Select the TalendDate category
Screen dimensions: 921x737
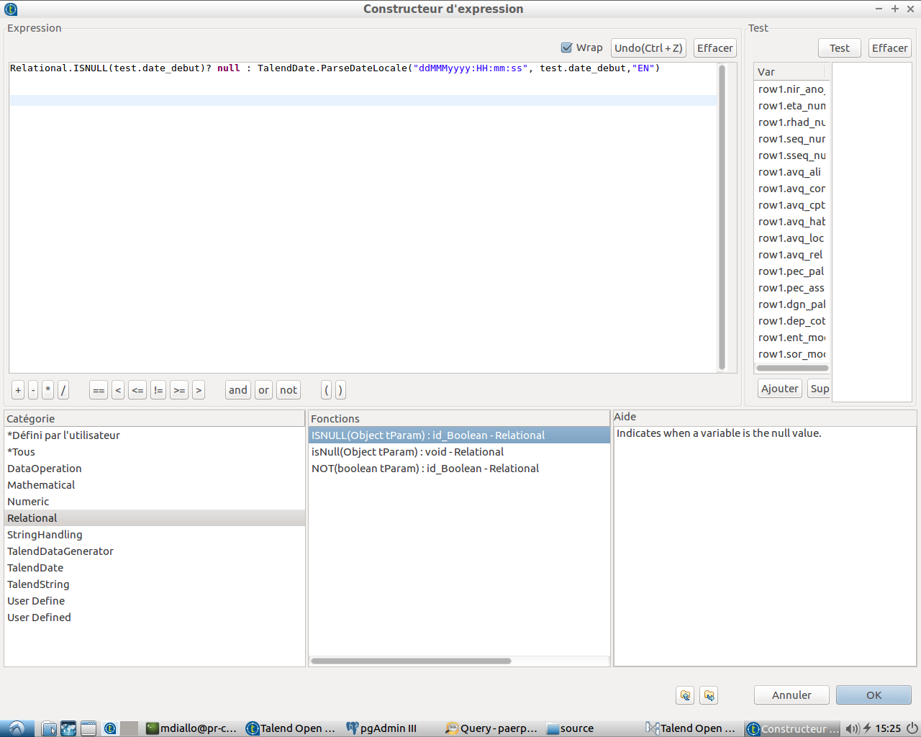point(155,568)
